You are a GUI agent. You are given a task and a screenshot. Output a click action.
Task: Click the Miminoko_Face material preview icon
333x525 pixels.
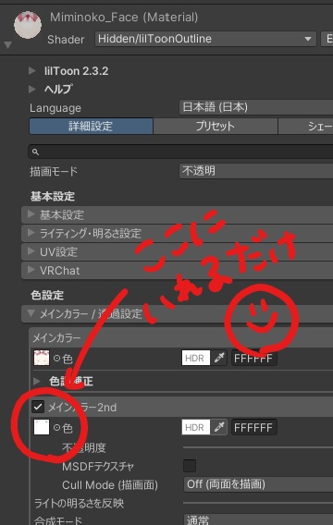point(28,25)
